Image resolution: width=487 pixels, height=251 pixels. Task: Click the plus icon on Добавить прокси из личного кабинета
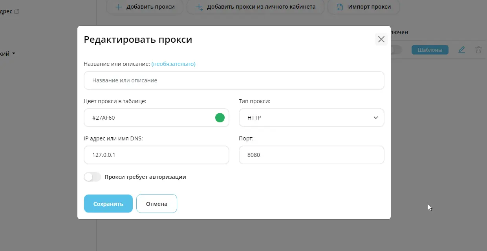[x=199, y=7]
